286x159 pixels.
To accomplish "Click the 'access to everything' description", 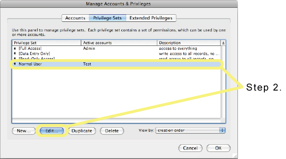I will click(x=178, y=49).
